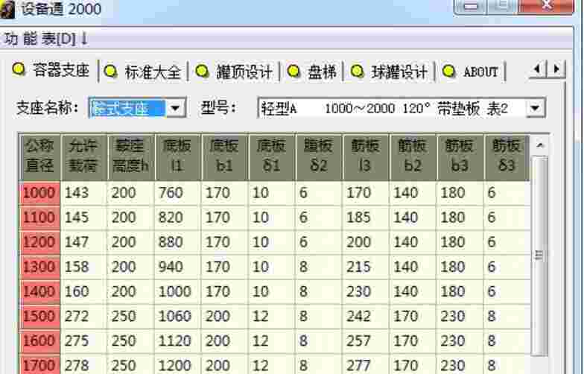Screen dimensions: 584x374
Task: Click the yellow bulb icon beside ABOUT
Action: click(x=448, y=71)
